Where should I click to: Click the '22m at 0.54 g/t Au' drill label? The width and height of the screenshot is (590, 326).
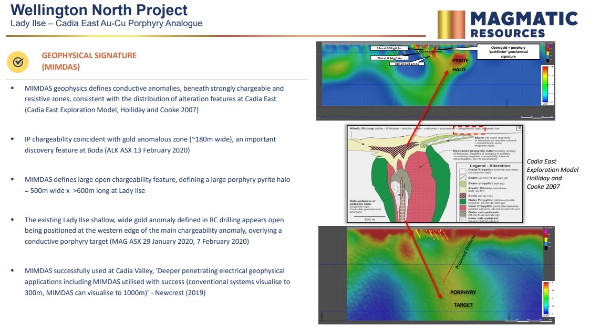(389, 58)
